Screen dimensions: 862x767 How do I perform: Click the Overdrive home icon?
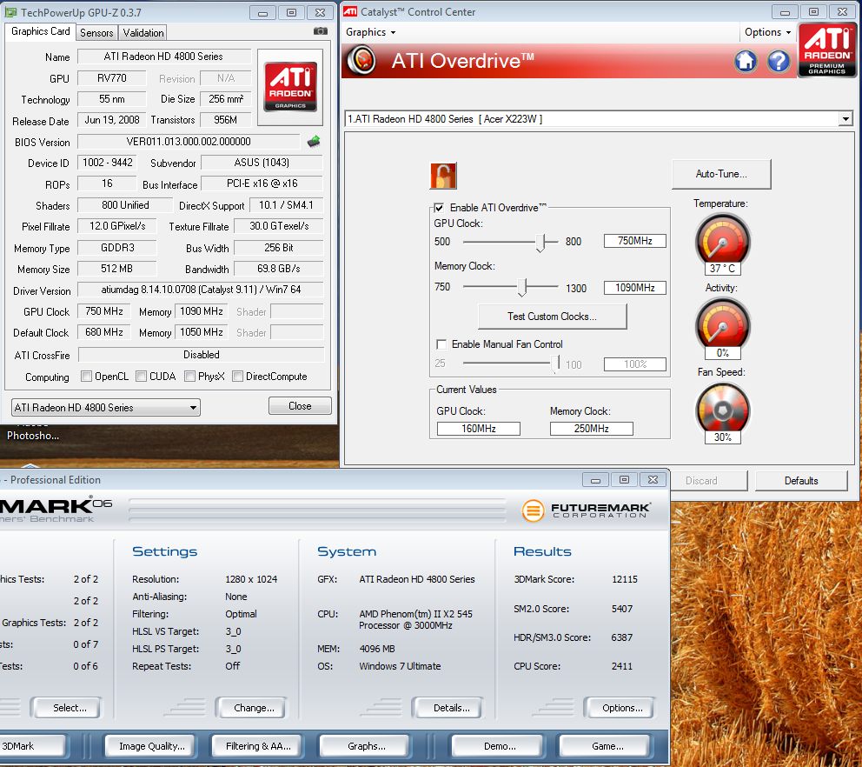click(746, 61)
